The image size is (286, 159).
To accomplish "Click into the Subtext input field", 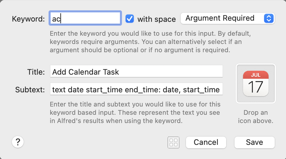I will tap(136, 89).
